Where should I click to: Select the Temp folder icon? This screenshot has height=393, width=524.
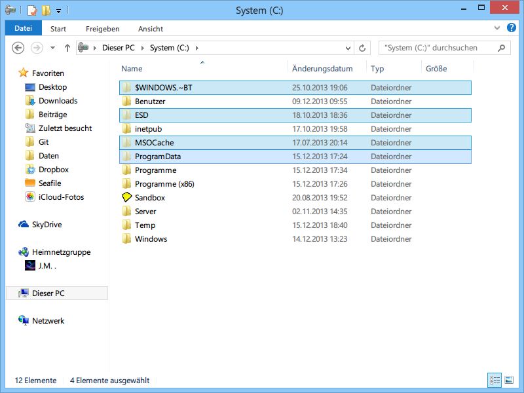(126, 225)
